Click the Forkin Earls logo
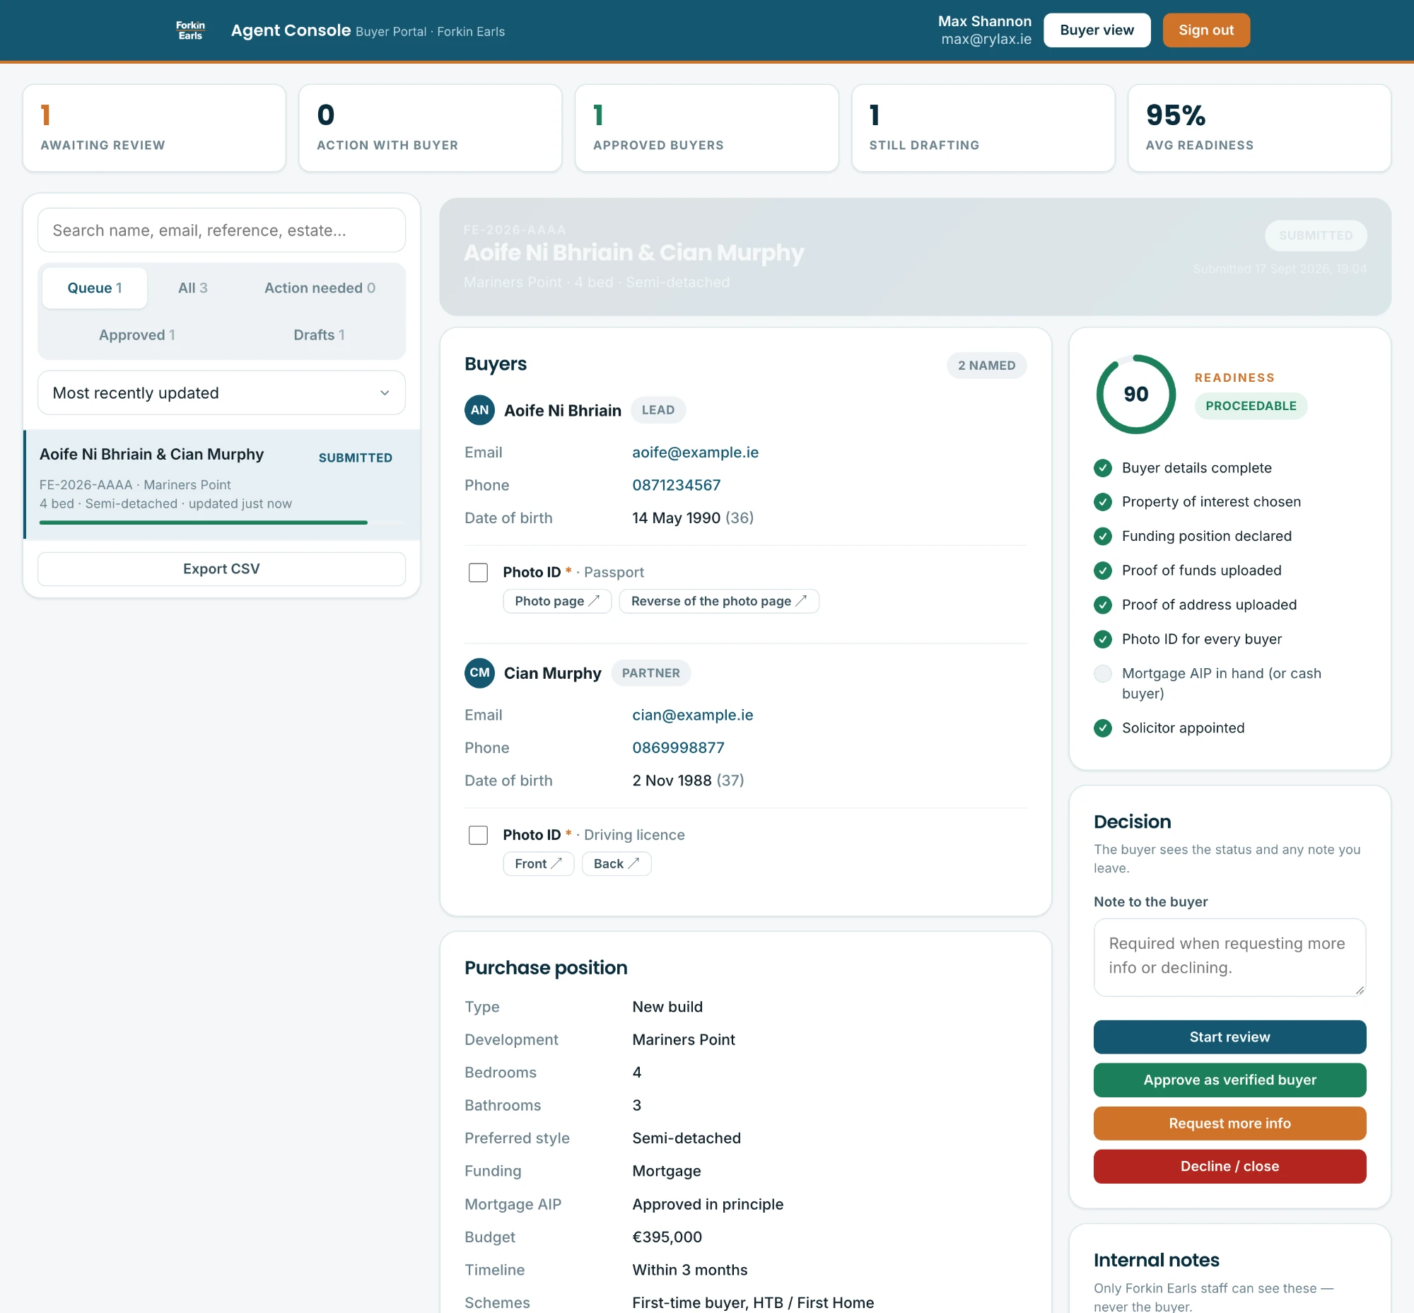1414x1313 pixels. tap(190, 30)
